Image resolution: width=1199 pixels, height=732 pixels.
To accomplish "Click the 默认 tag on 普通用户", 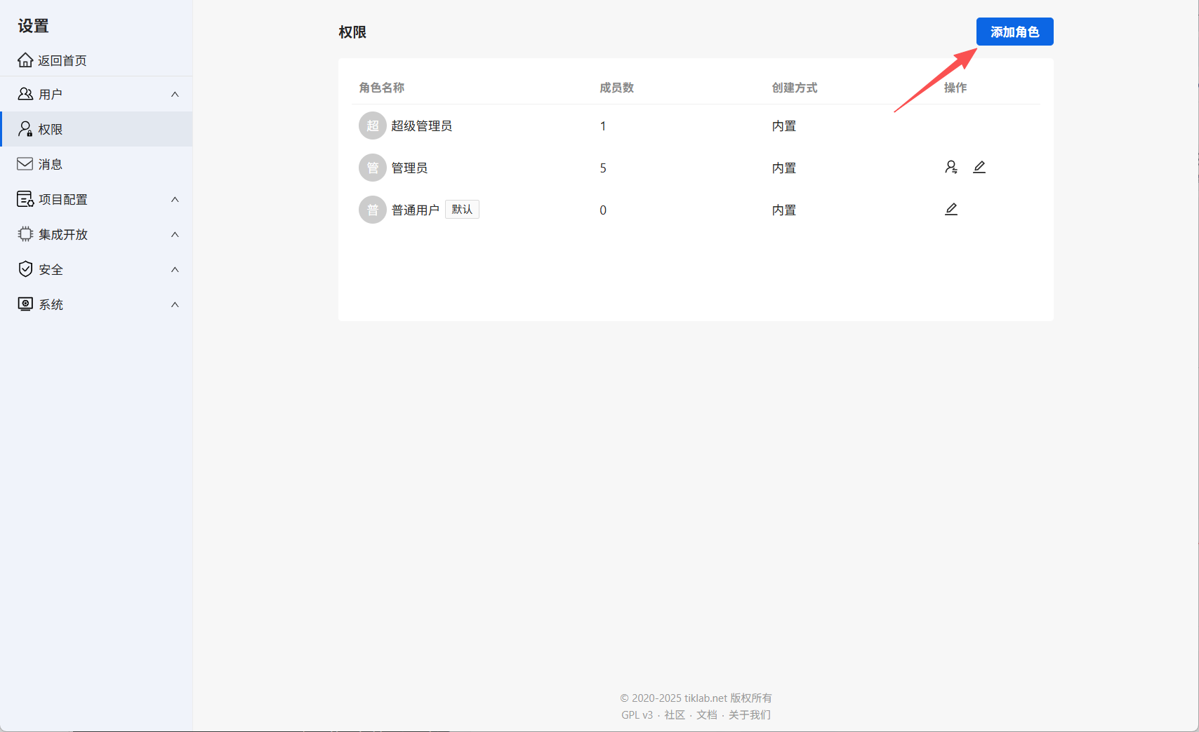I will [x=462, y=209].
